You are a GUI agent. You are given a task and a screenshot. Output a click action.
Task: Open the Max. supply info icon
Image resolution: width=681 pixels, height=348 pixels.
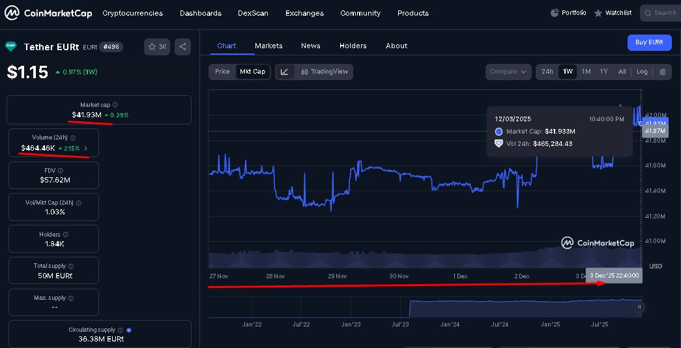(x=71, y=298)
